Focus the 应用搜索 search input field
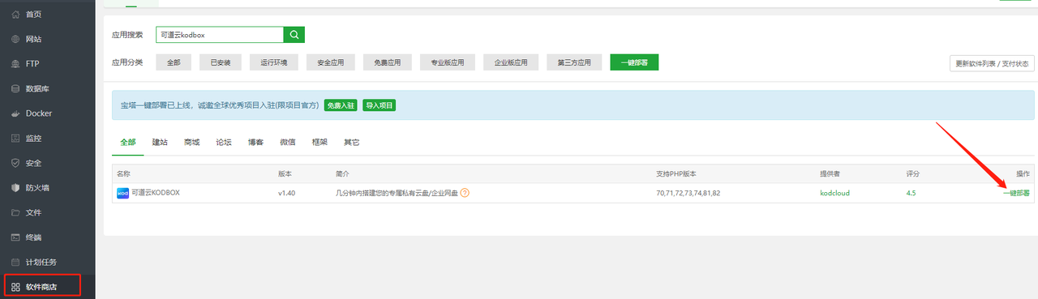The image size is (1038, 299). click(220, 35)
